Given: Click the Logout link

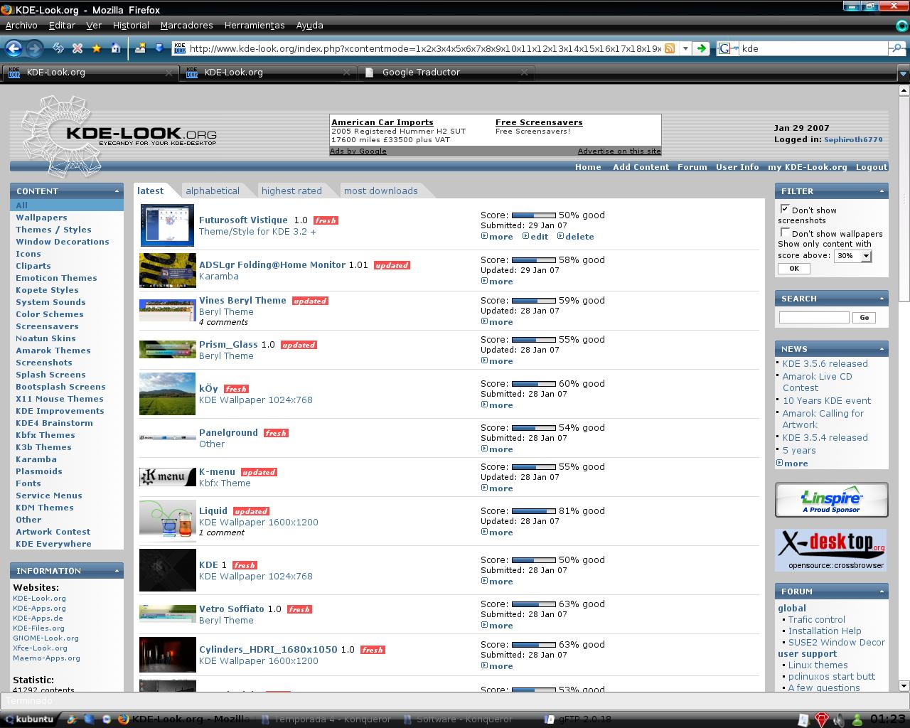Looking at the screenshot, I should pos(871,167).
